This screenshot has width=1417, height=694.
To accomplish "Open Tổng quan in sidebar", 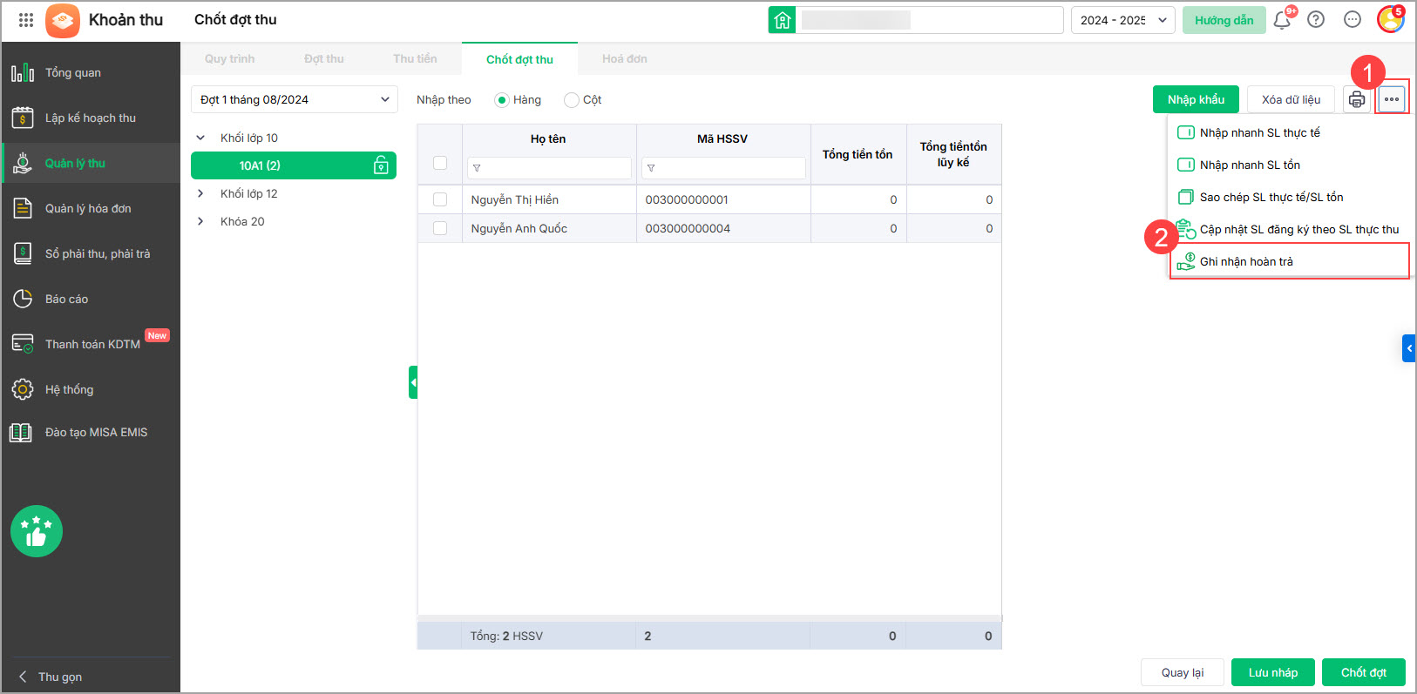I will point(91,72).
